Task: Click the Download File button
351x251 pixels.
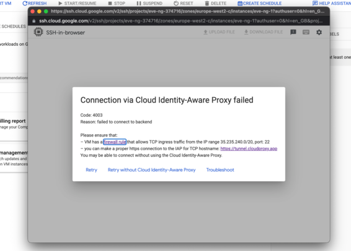Action: tap(263, 32)
